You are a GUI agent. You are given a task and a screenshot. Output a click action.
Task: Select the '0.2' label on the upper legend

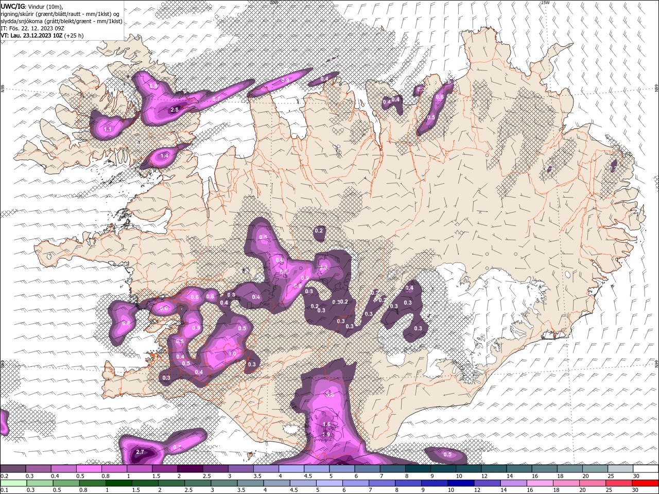click(4, 476)
